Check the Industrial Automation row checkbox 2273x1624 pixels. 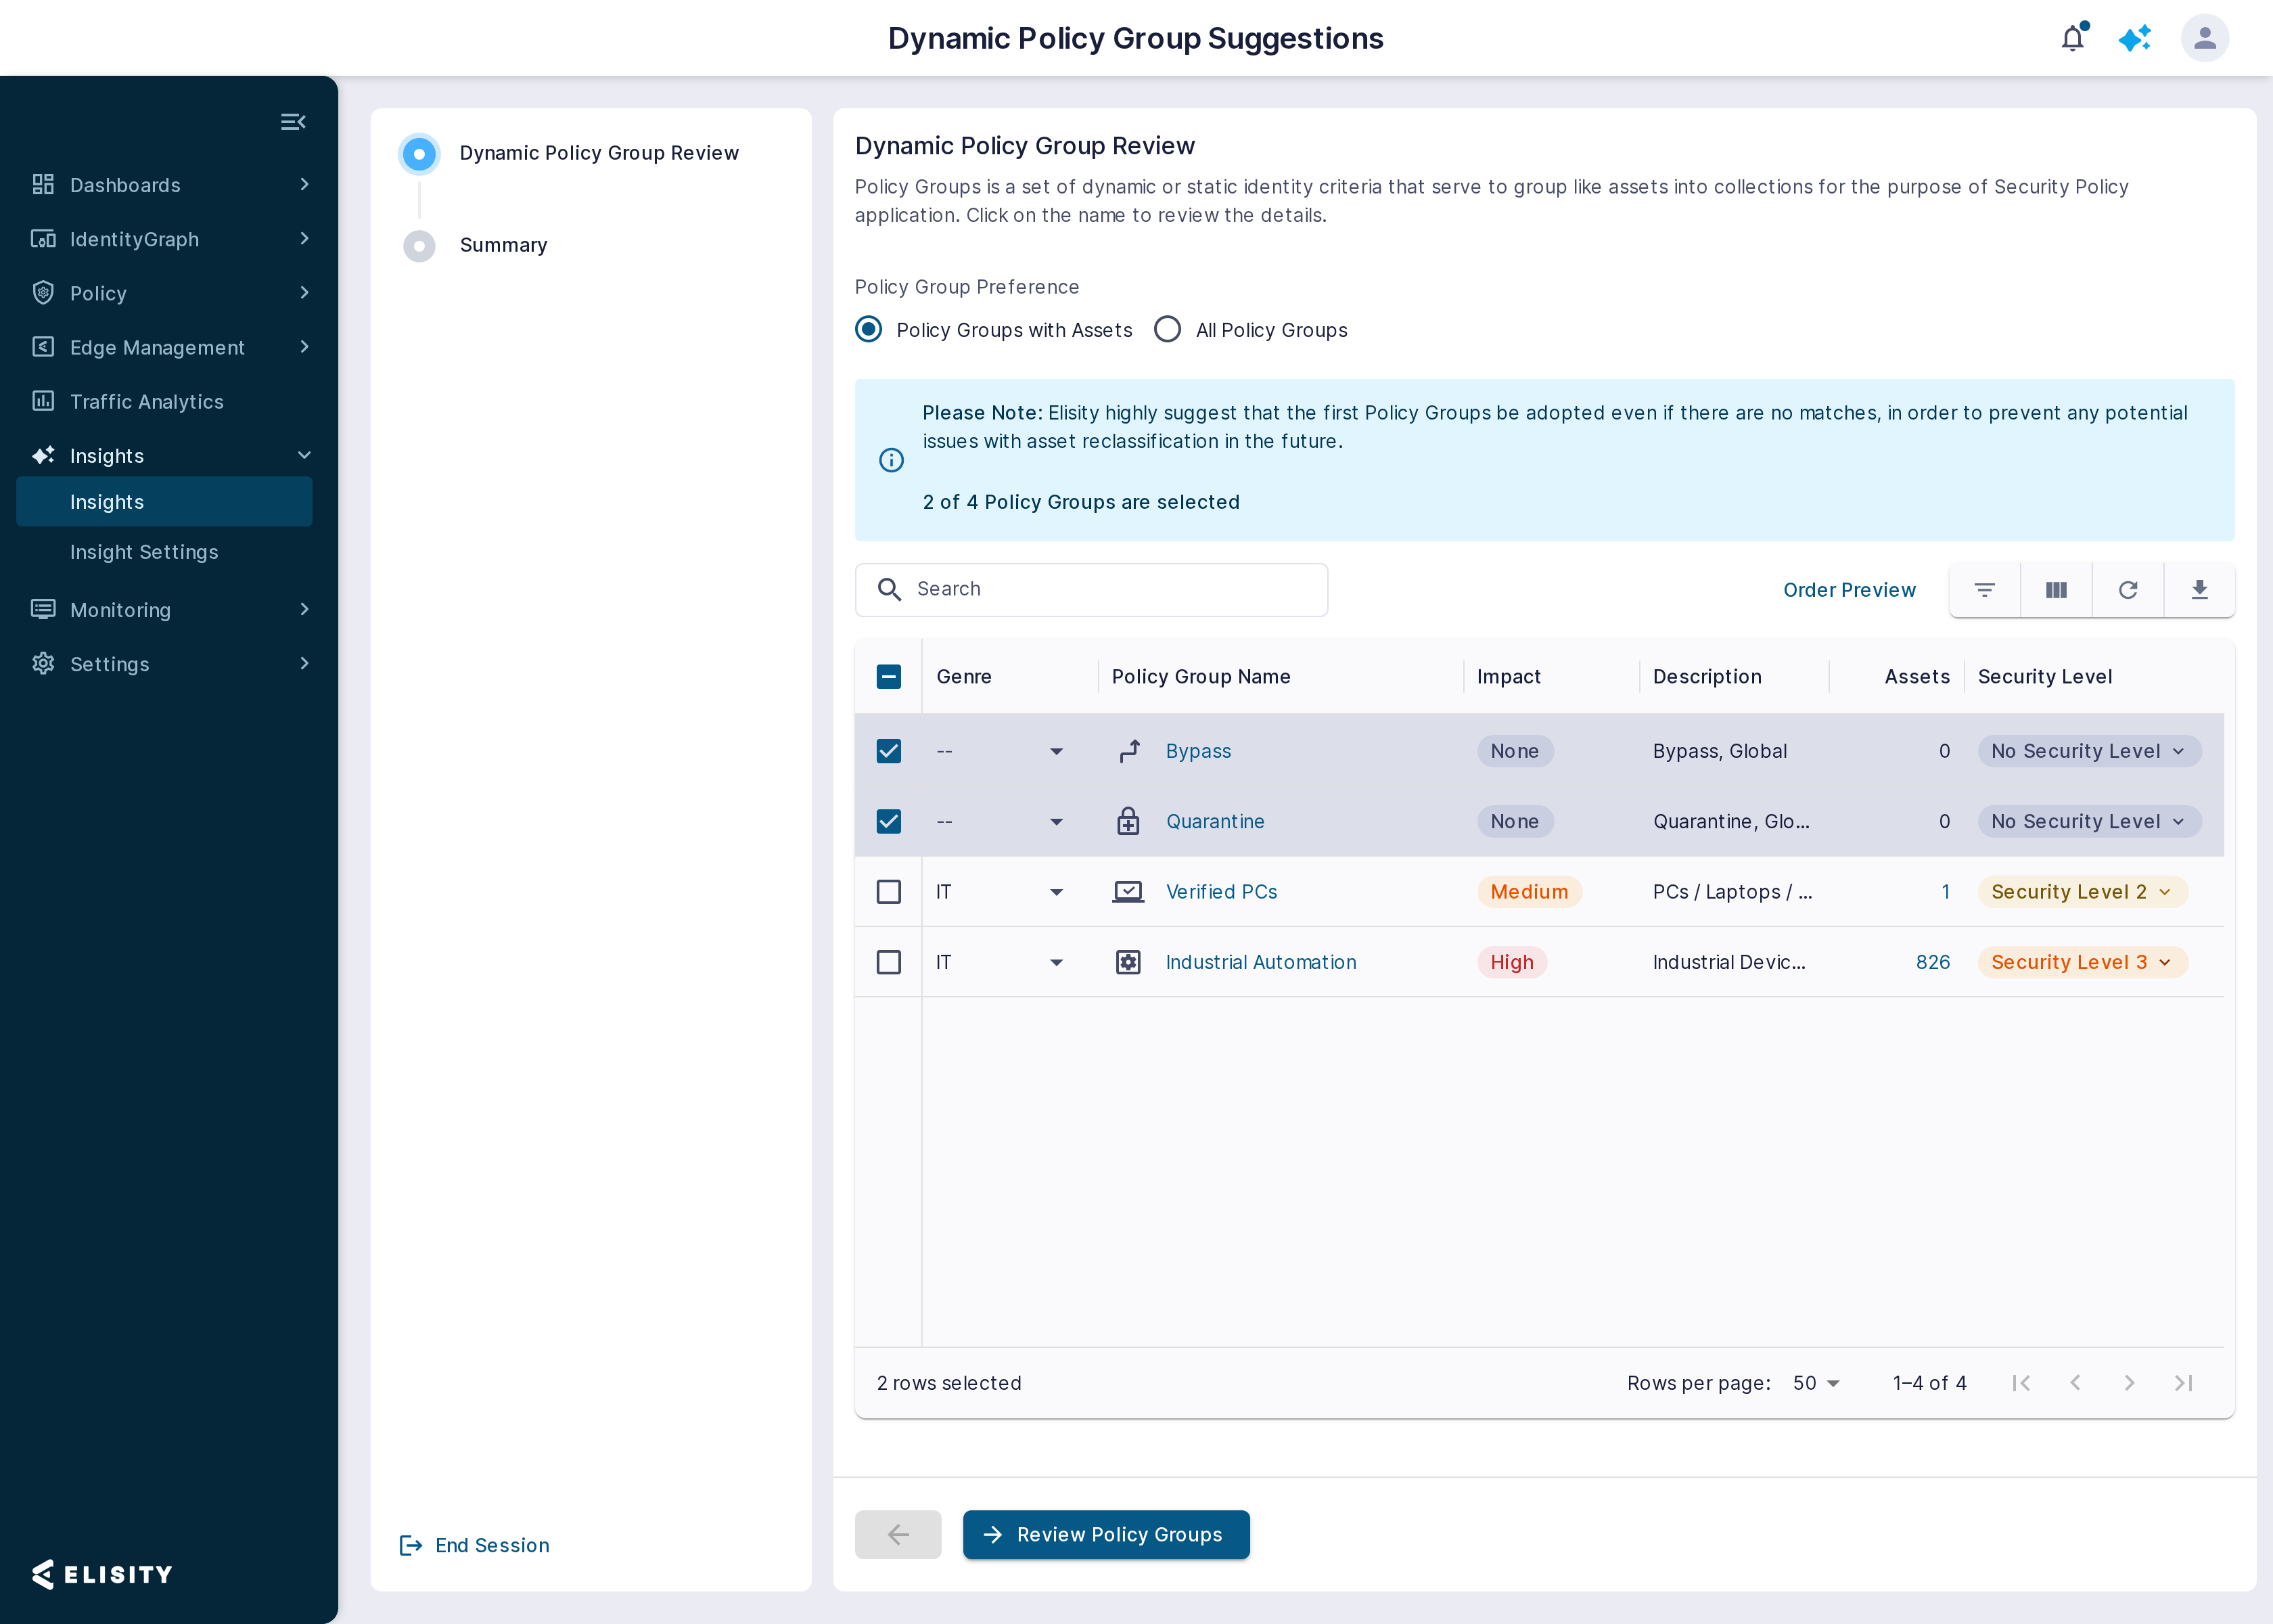pos(889,962)
